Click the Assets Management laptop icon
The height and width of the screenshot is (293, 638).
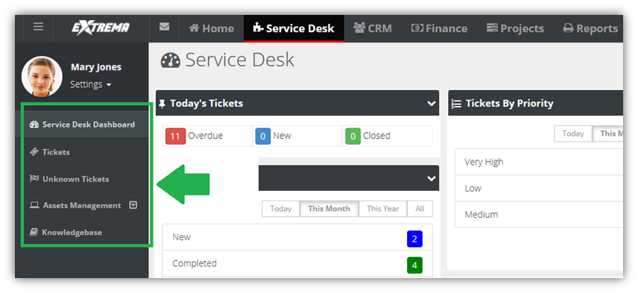pos(34,206)
